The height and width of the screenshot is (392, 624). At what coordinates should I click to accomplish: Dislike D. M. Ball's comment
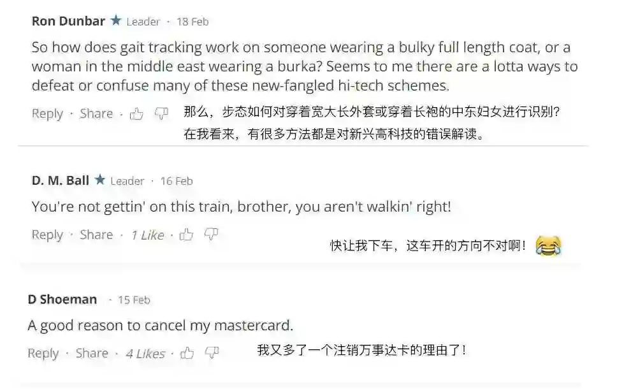point(211,235)
